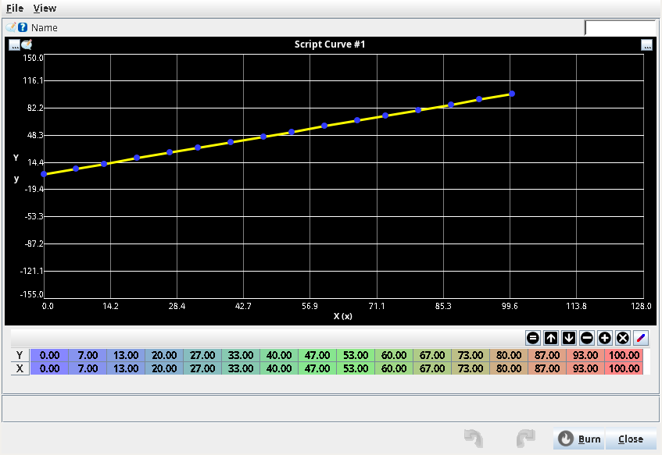Select the X row cell 87.00
Viewport: 662px width, 455px height.
click(x=547, y=368)
